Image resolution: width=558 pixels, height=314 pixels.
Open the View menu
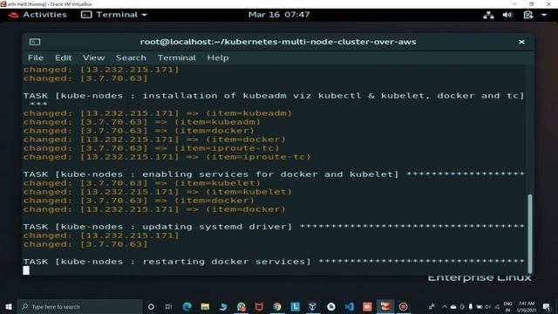tap(94, 58)
